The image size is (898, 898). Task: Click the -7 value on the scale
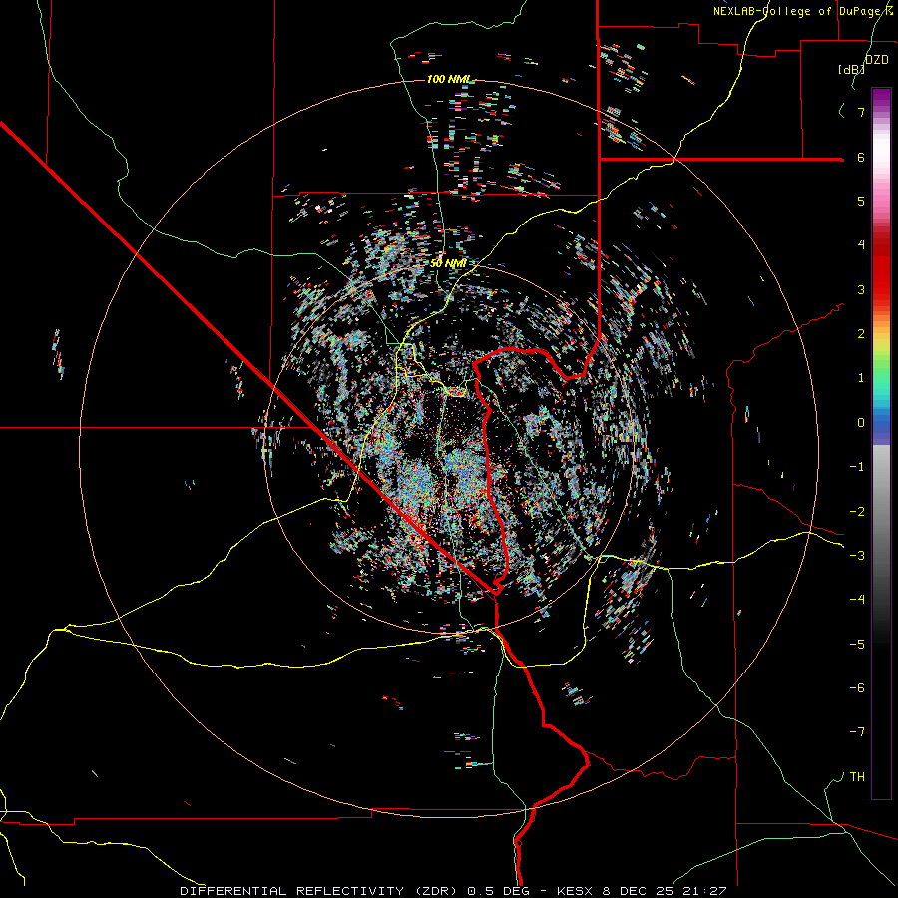tap(857, 732)
